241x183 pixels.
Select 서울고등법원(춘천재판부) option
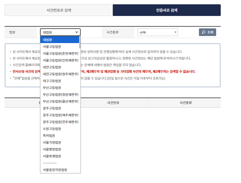[60, 53]
